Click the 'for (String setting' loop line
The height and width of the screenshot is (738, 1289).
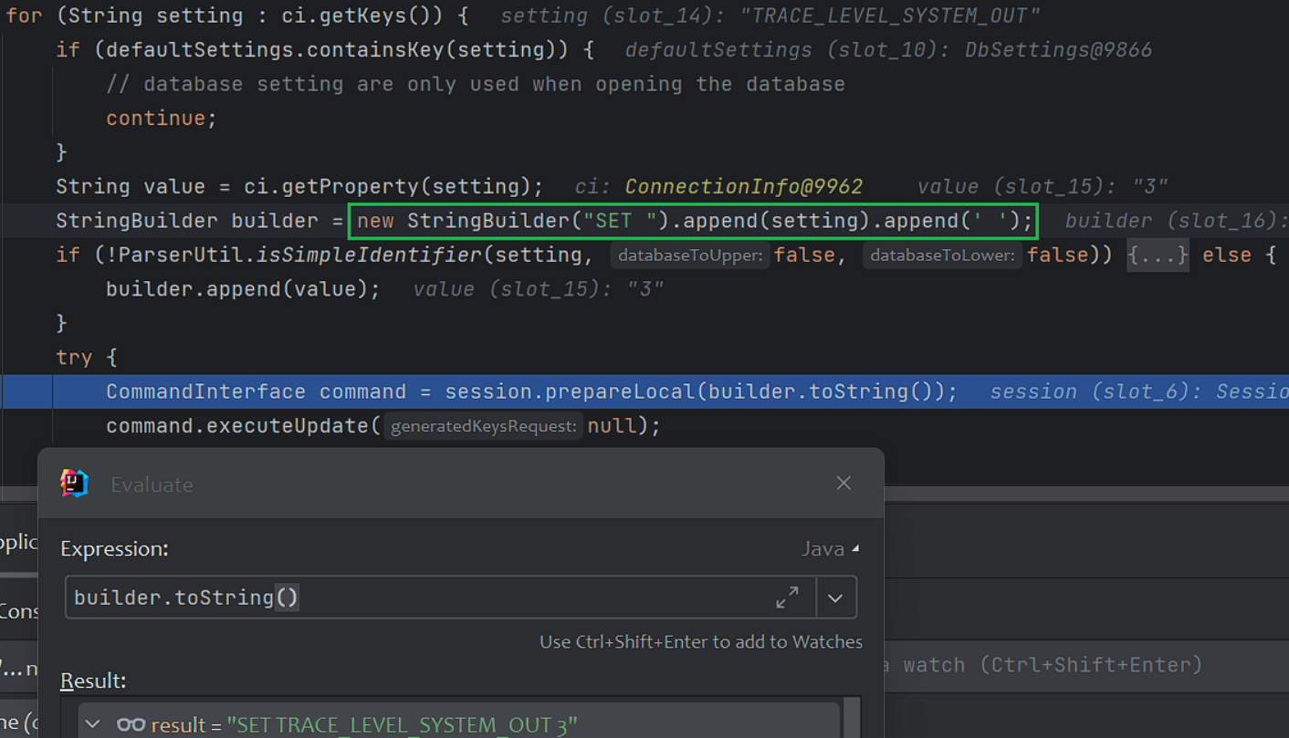237,16
